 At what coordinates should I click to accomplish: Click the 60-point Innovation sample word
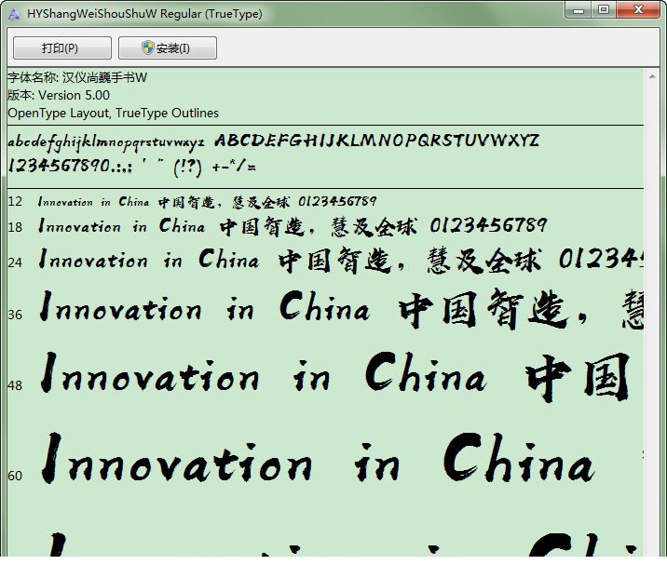177,459
